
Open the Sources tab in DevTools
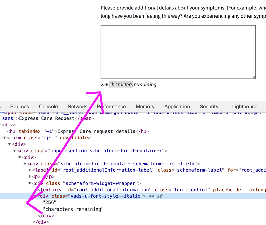(x=20, y=106)
